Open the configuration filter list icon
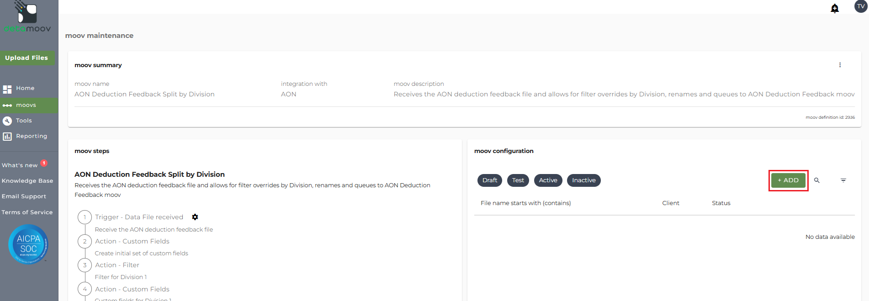Screen dimensions: 869x301 click(843, 180)
